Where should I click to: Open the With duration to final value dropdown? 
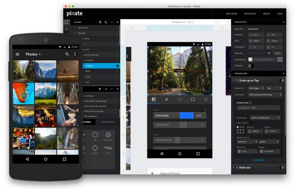coord(265,95)
